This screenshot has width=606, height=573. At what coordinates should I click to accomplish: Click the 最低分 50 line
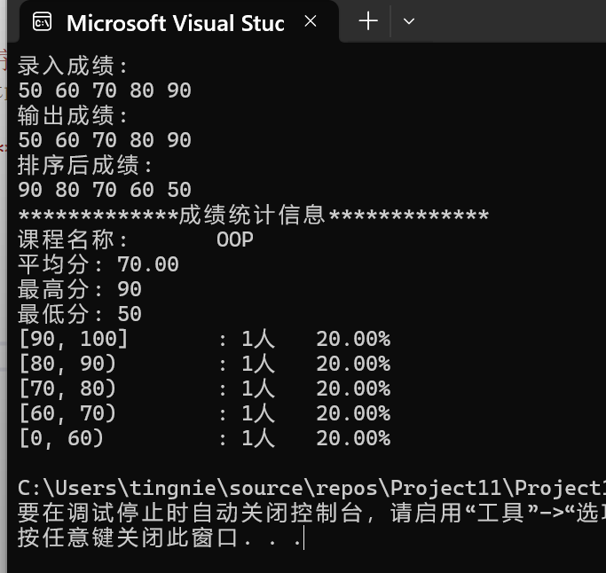tap(80, 314)
